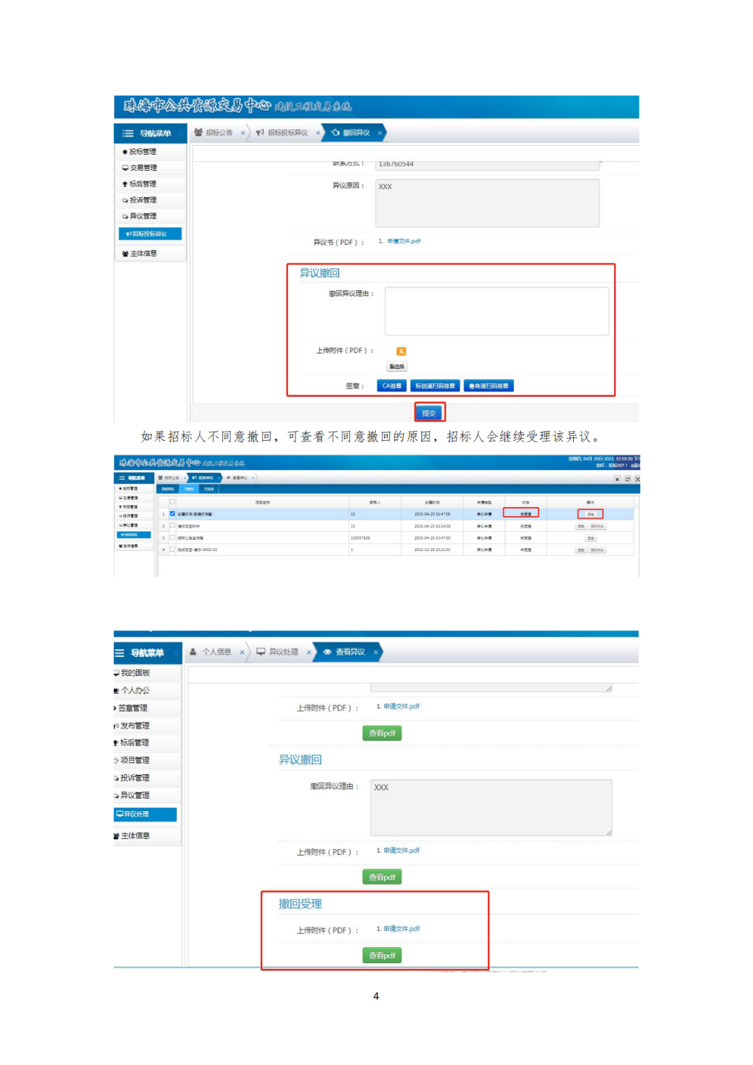Click the 撤回异议 button in row 2 of the list
The width and height of the screenshot is (753, 1065).
(598, 526)
